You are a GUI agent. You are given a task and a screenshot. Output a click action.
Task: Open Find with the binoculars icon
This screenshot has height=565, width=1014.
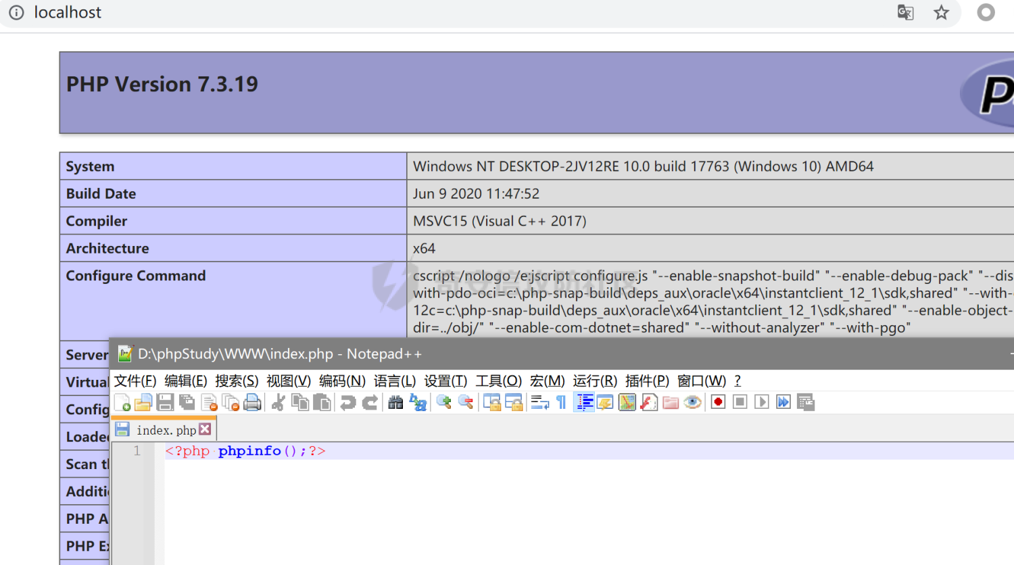tap(395, 403)
